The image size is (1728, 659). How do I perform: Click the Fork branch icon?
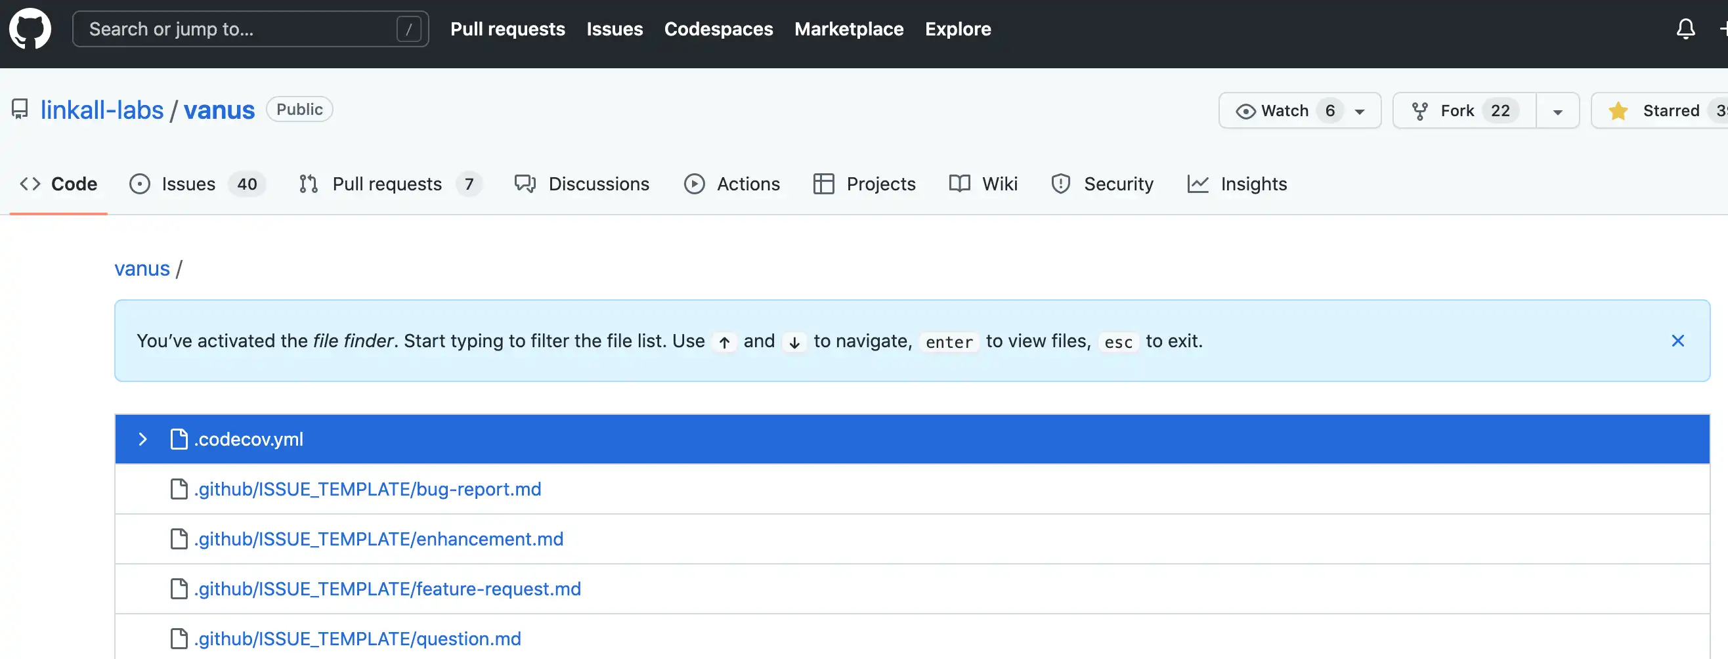coord(1419,112)
